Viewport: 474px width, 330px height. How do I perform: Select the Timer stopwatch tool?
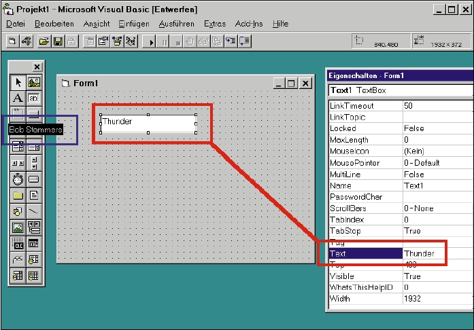[x=18, y=179]
